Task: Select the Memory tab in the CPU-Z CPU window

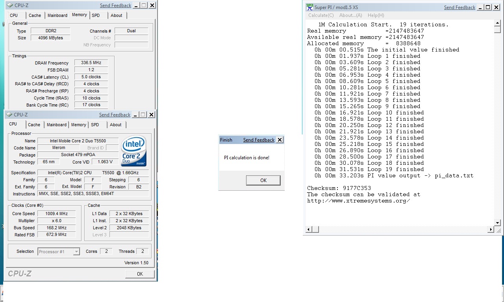Action: coord(78,125)
